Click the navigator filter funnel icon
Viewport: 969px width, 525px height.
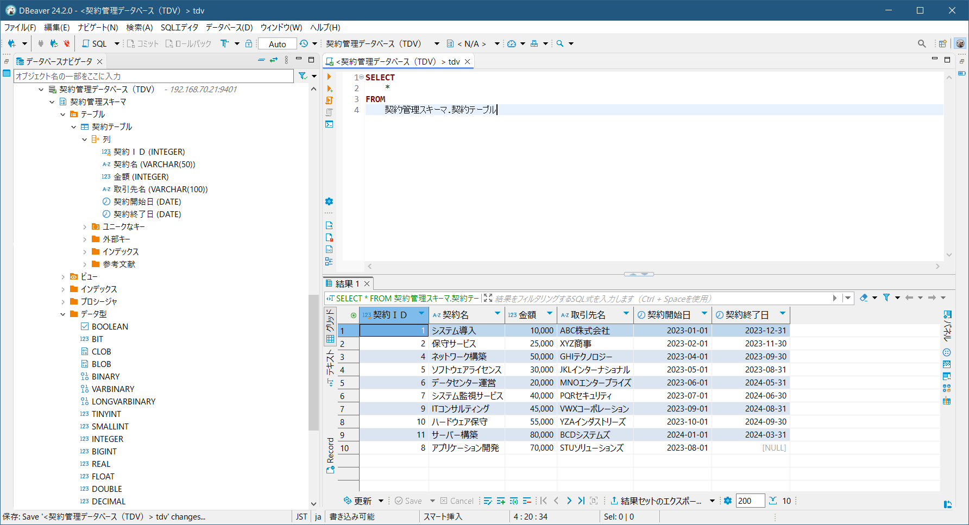pyautogui.click(x=303, y=76)
